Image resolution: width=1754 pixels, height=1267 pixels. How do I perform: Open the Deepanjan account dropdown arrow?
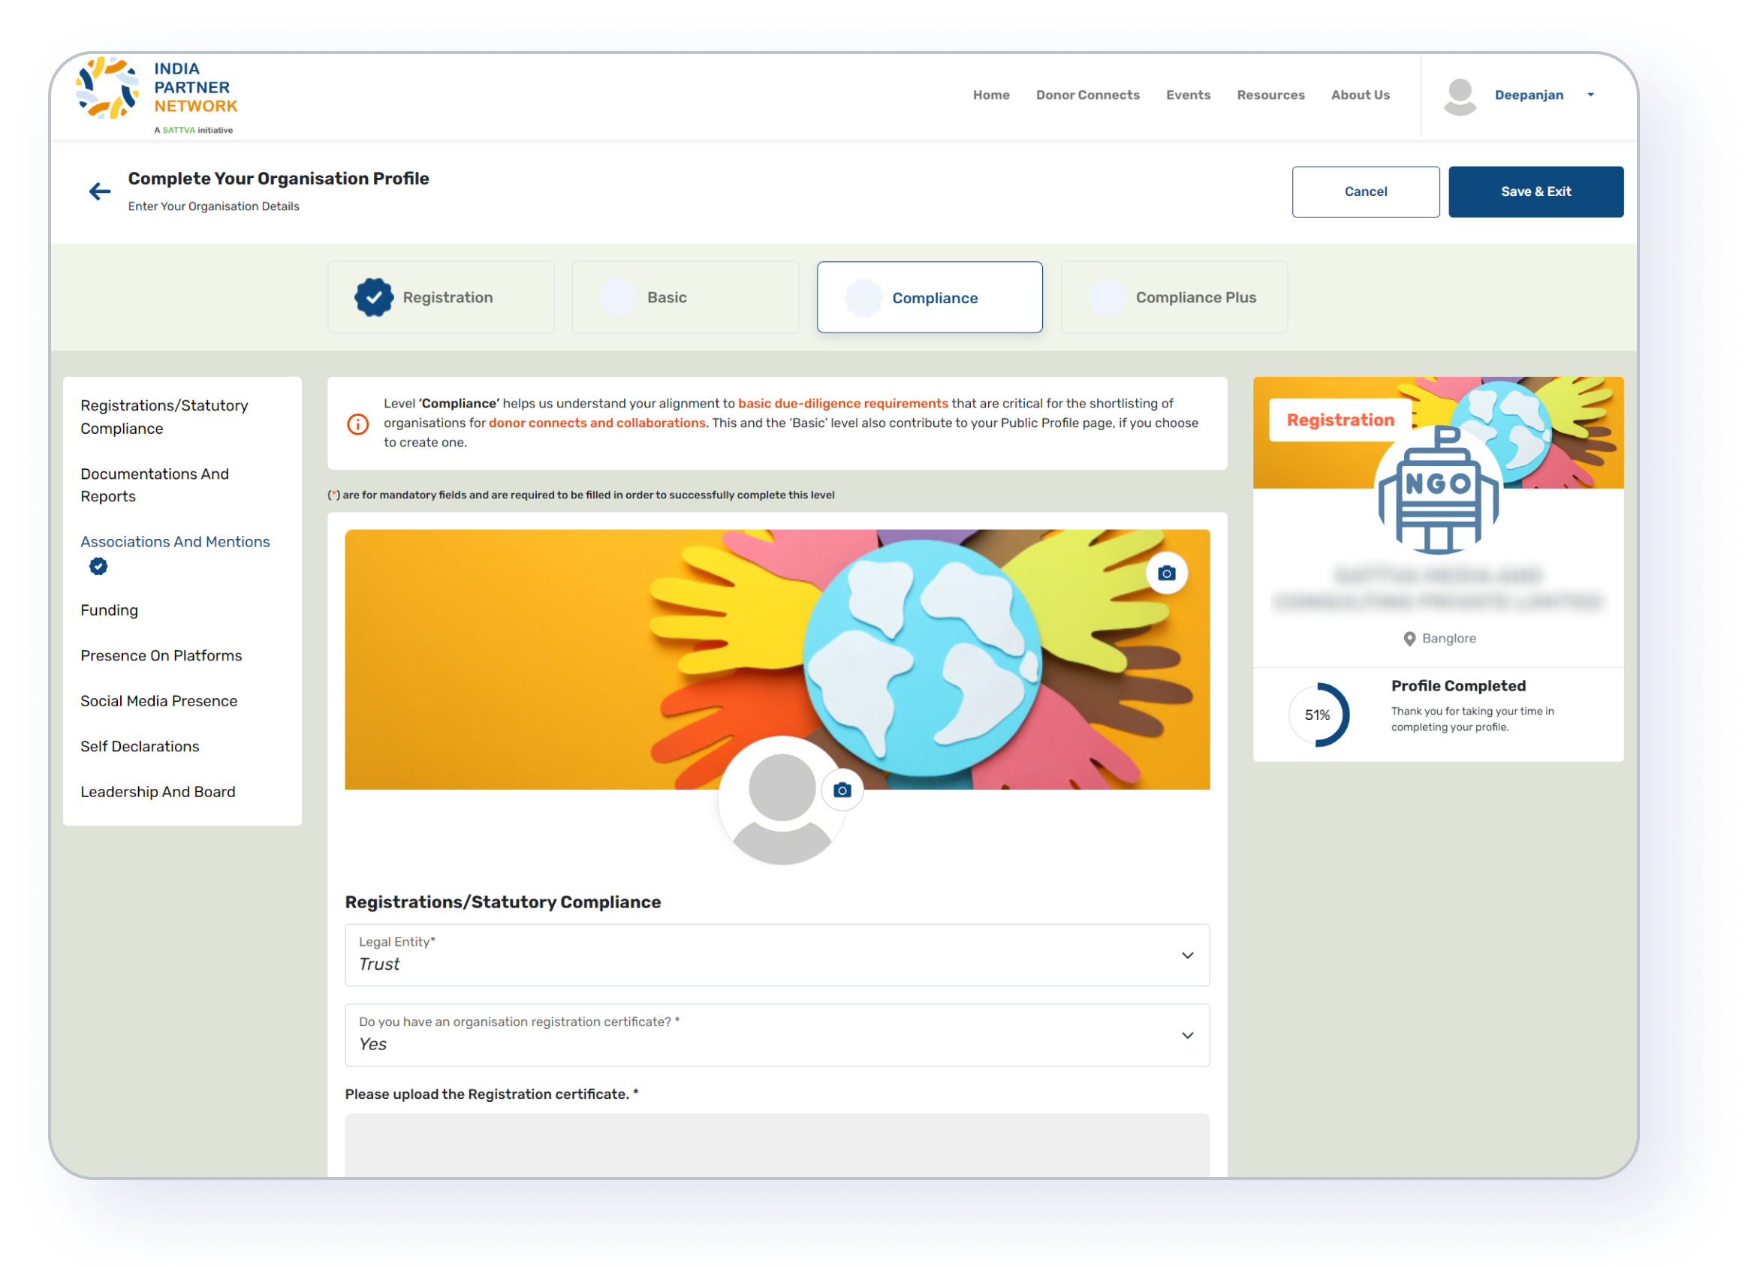(1590, 95)
